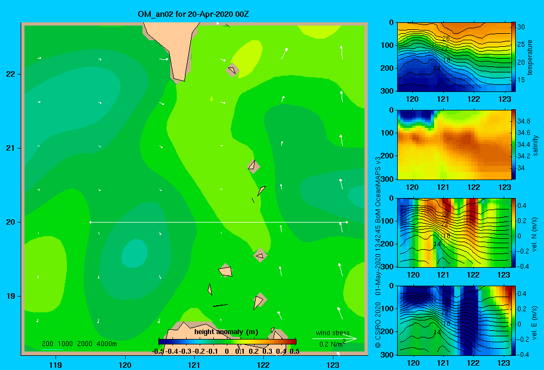Click latitude label 20 on main map

tap(11, 222)
